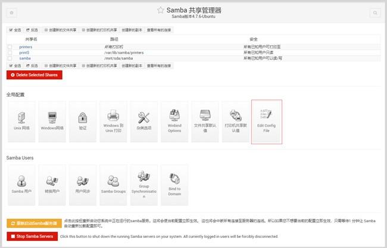Click 反选 below the share table

click(32, 66)
